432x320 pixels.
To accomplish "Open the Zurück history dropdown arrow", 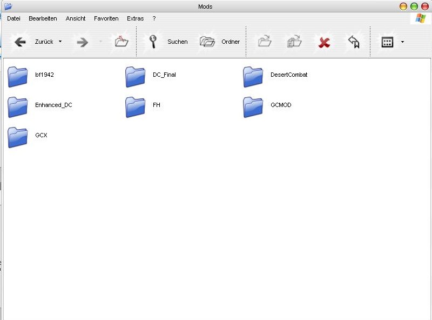I will 60,42.
